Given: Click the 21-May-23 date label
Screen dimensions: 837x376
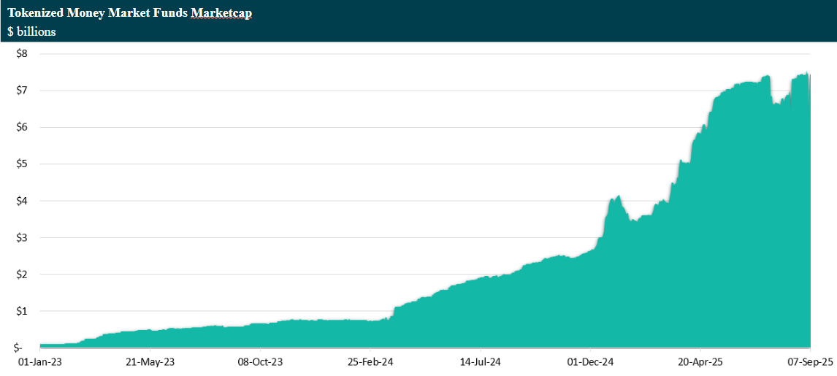Looking at the screenshot, I should (150, 361).
